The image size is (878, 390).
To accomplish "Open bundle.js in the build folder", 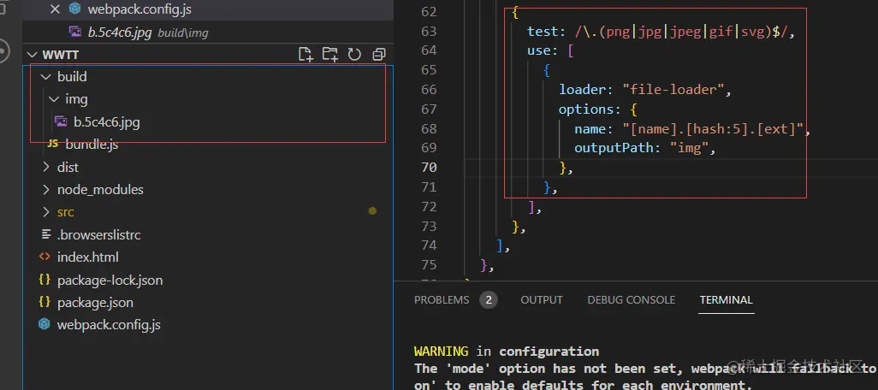I will pos(92,145).
